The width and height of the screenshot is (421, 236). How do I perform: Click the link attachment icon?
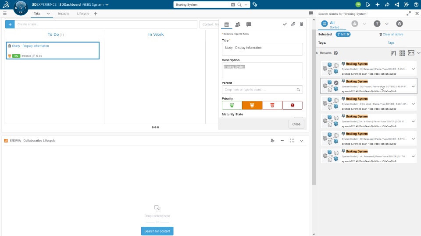(x=293, y=24)
